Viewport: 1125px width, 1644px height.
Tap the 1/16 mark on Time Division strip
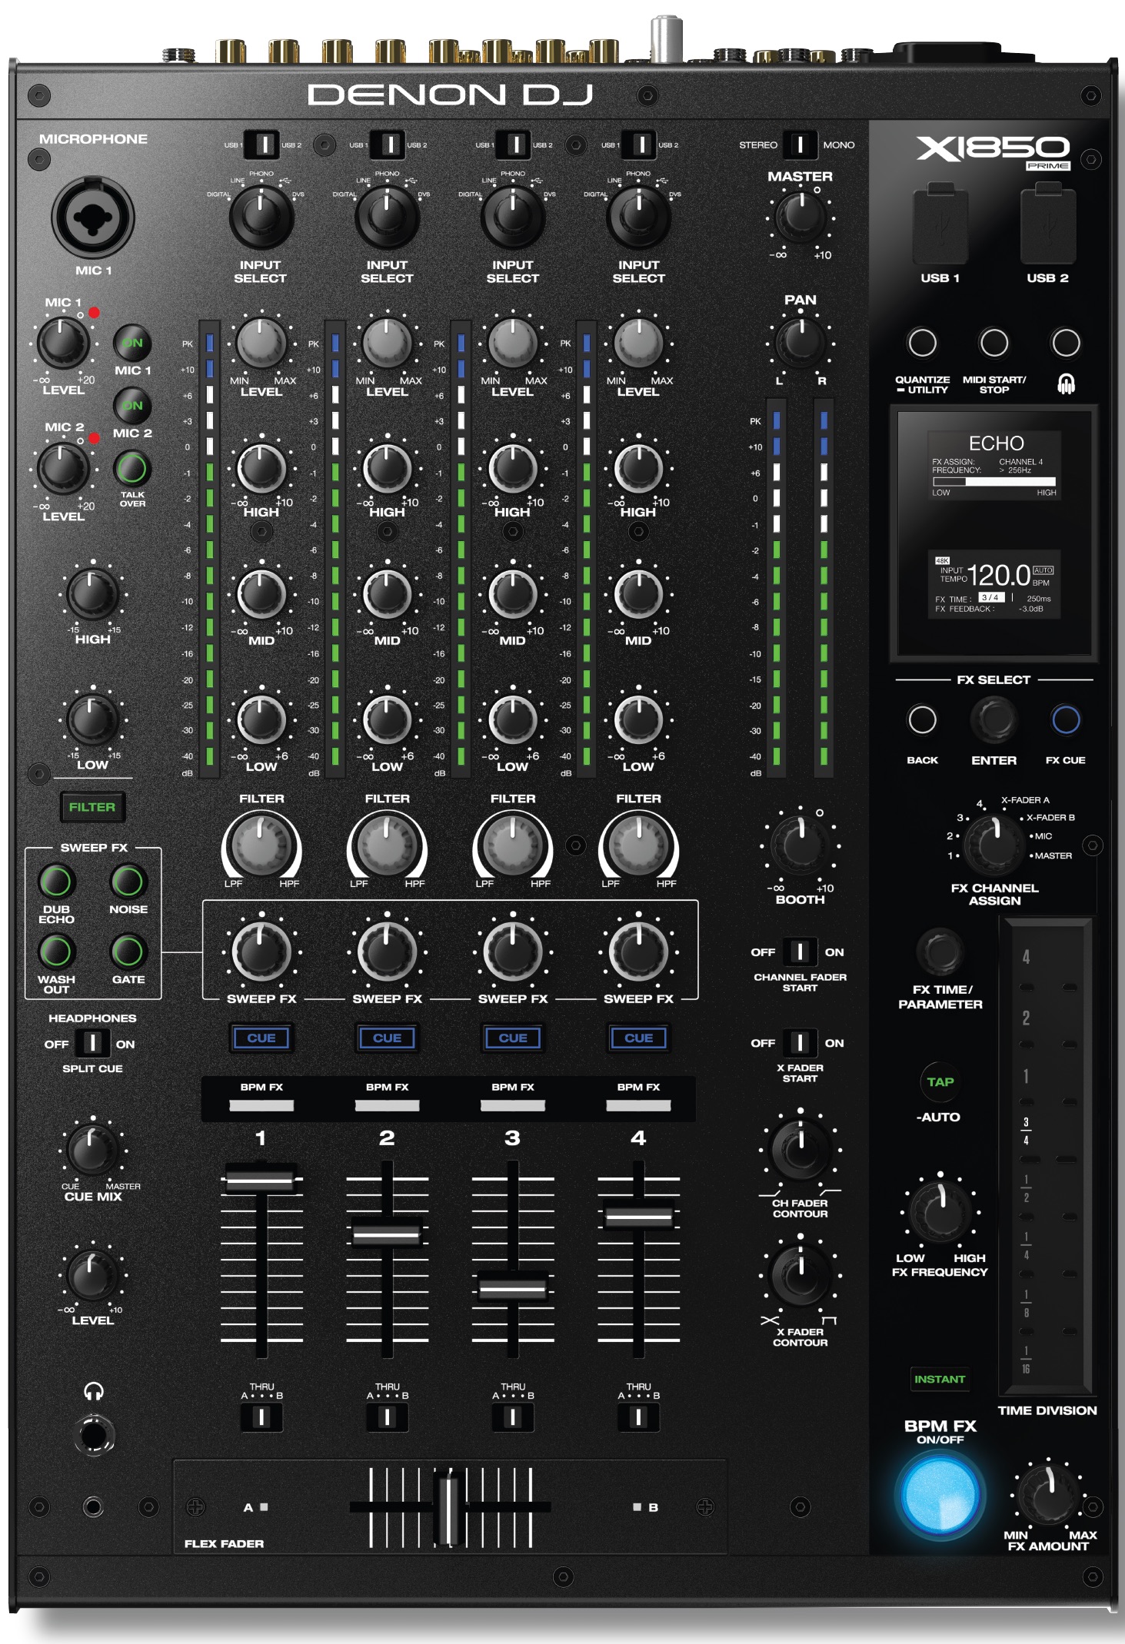point(1026,1360)
